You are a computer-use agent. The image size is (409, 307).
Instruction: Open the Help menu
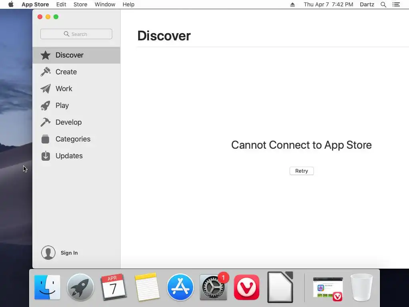128,4
